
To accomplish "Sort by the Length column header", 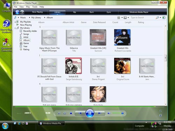I will coord(128,22).
